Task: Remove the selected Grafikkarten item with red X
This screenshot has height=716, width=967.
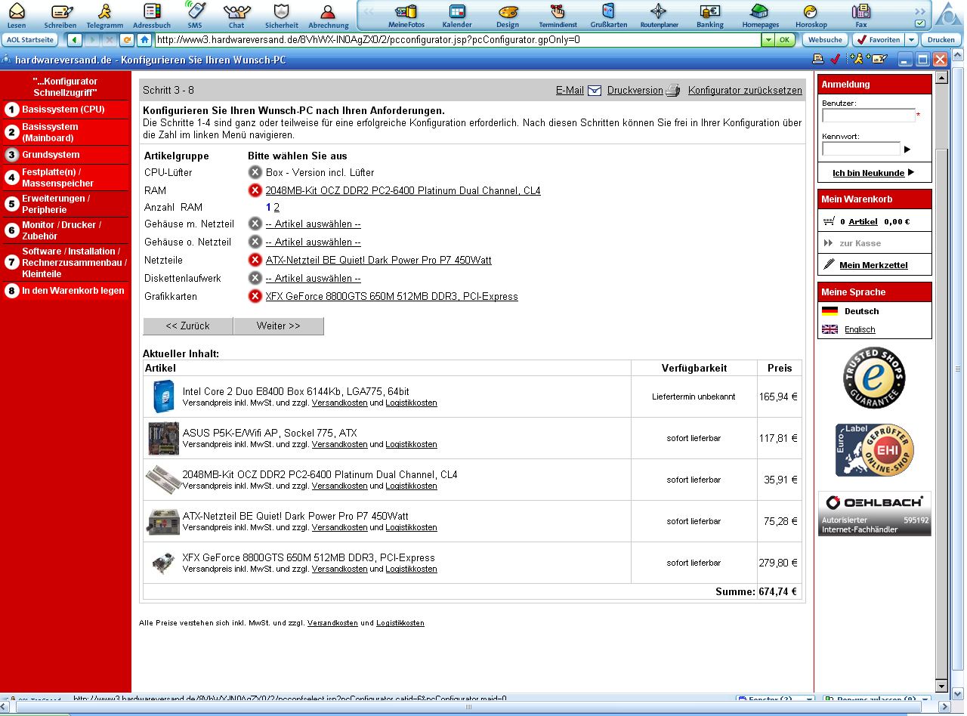Action: tap(255, 296)
